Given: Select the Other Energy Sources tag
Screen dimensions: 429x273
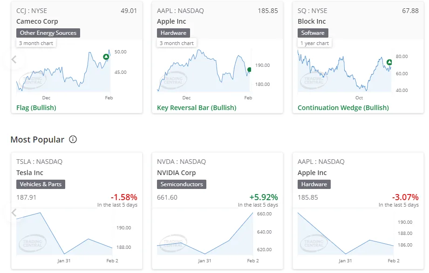Looking at the screenshot, I should [x=48, y=33].
